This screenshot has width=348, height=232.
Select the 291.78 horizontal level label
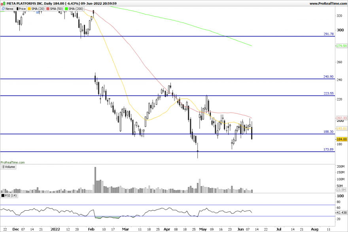(329, 34)
